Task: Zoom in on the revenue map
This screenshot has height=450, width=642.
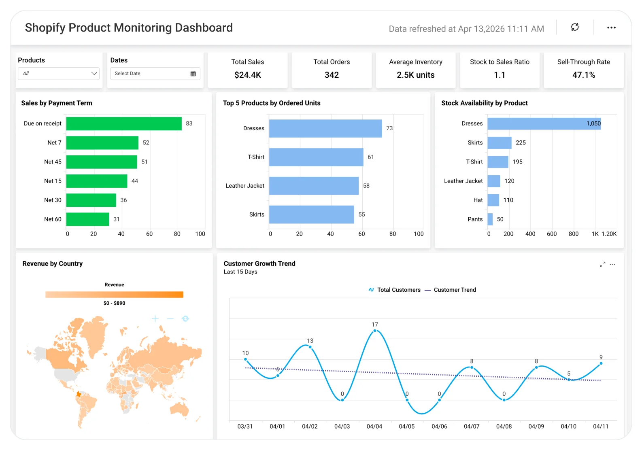Action: pos(155,319)
